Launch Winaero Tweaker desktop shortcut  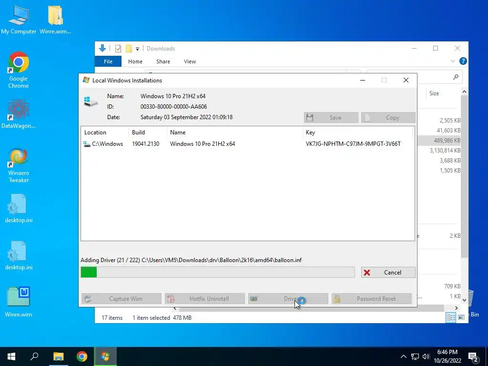19,165
